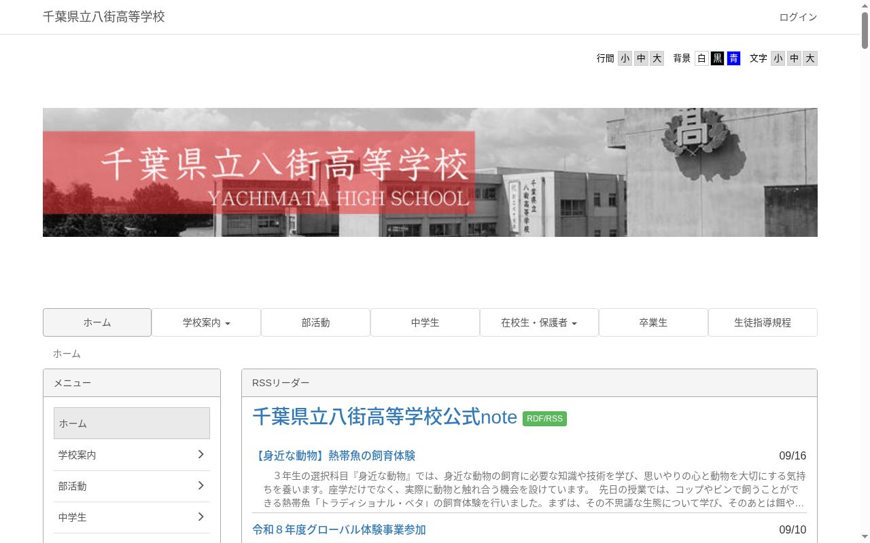Open the 中学生 tab in navigation bar
The image size is (870, 543).
[425, 322]
